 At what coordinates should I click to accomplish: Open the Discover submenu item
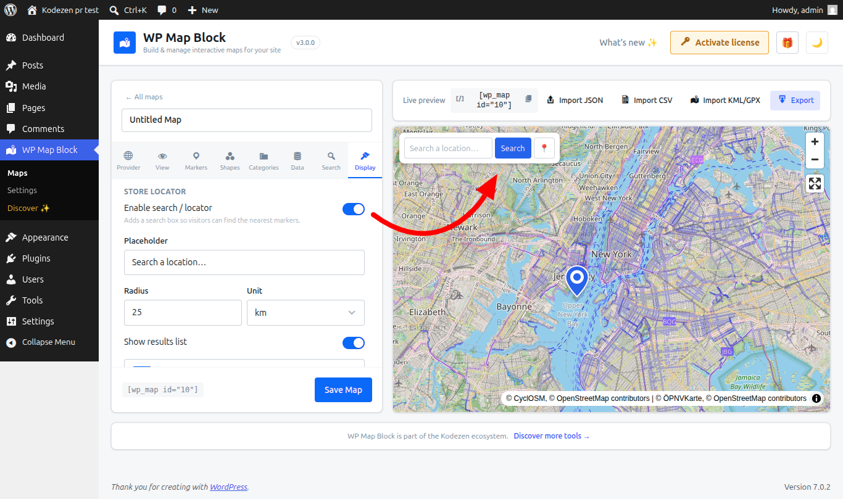(x=28, y=208)
